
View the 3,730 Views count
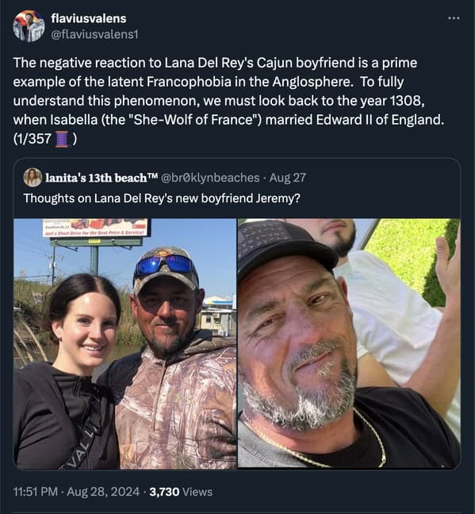(181, 492)
